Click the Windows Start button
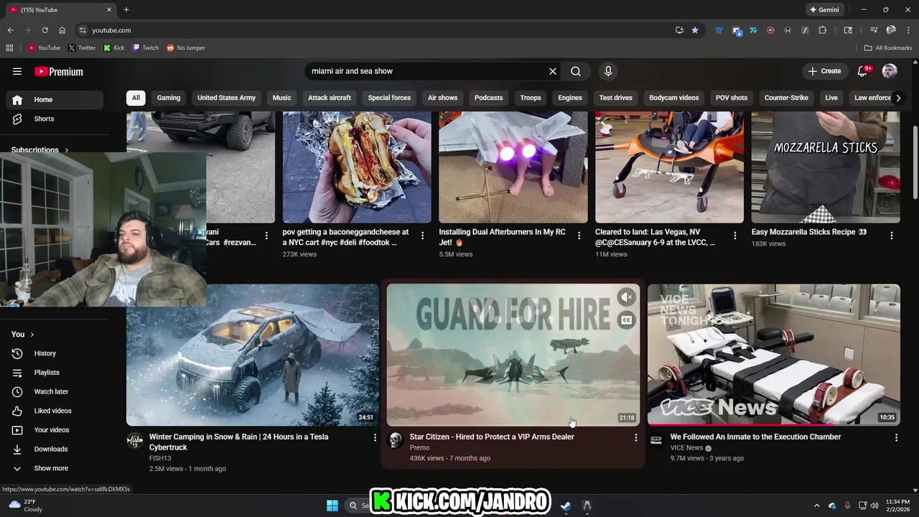919x517 pixels. pos(332,506)
